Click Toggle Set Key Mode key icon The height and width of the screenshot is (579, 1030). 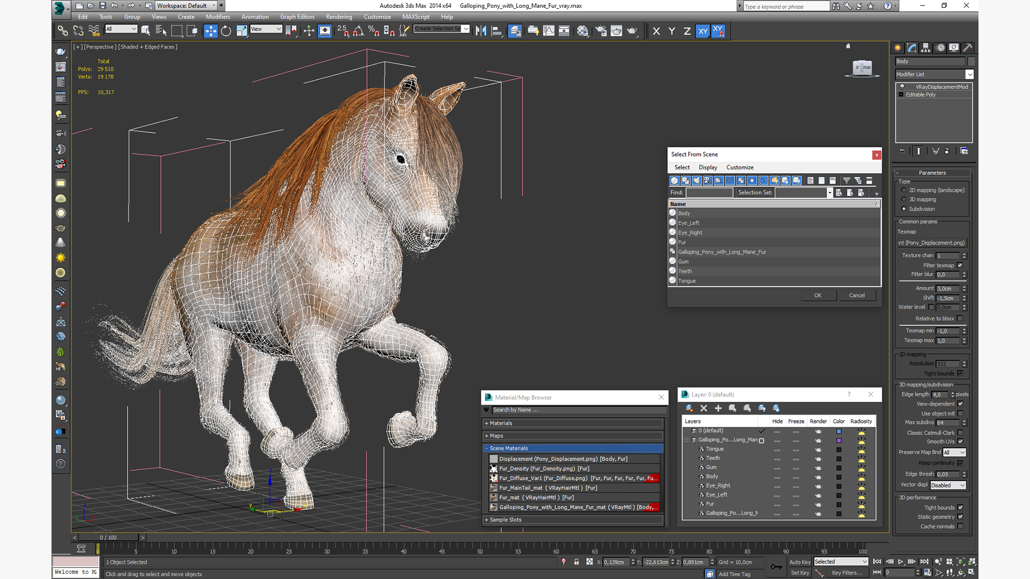(776, 567)
